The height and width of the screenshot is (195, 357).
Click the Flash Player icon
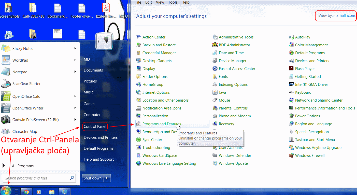coord(291,68)
